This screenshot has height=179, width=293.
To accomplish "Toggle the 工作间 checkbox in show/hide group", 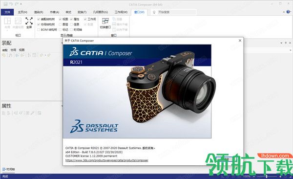I will point(85,19).
